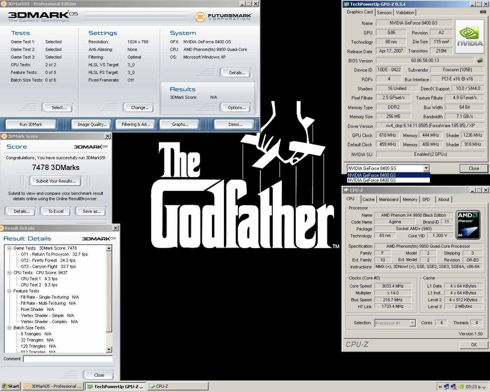490x392 pixels.
Task: Click the CPU-Z title bar icon
Action: (x=346, y=190)
